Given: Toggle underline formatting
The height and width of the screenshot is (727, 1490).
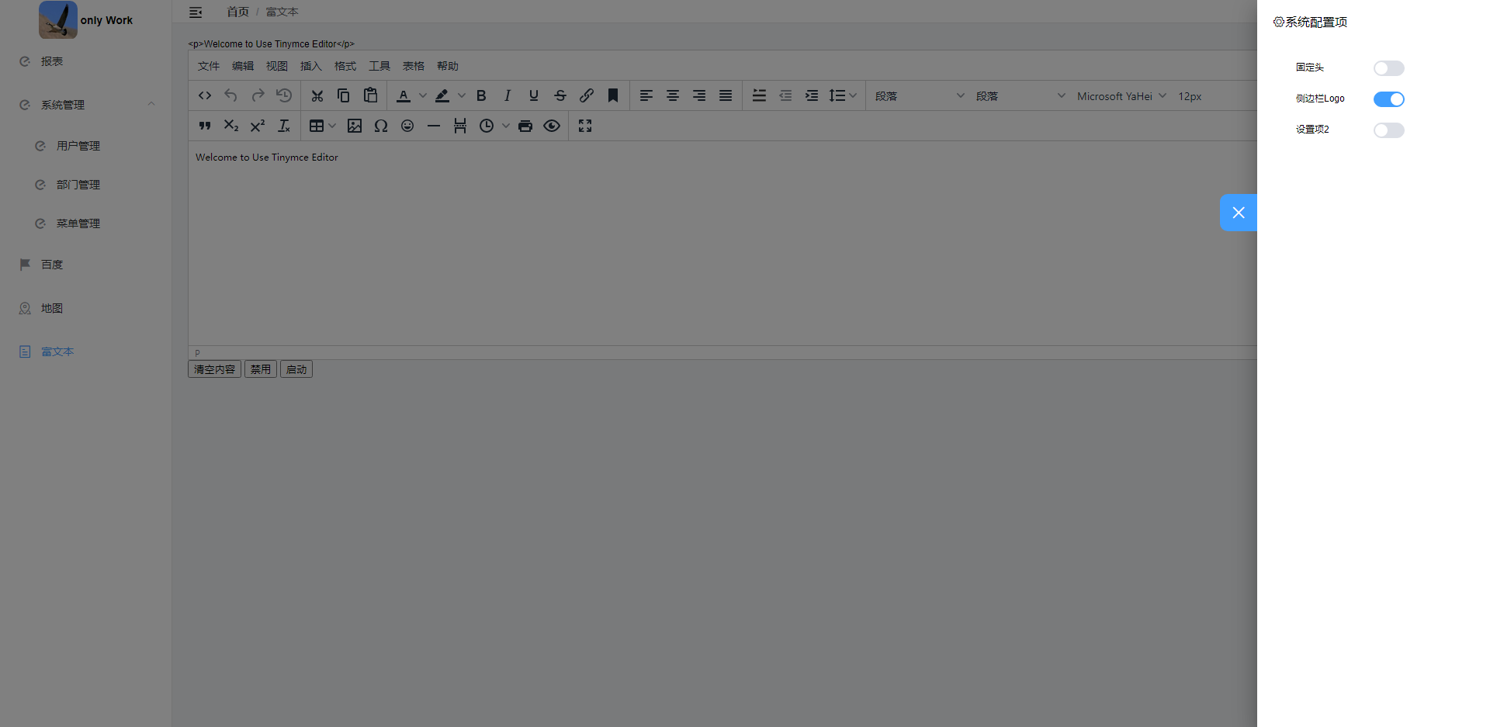Looking at the screenshot, I should [534, 95].
